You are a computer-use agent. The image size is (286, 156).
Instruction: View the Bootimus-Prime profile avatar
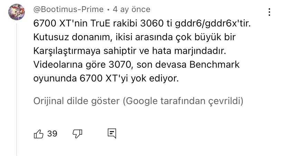point(17,12)
